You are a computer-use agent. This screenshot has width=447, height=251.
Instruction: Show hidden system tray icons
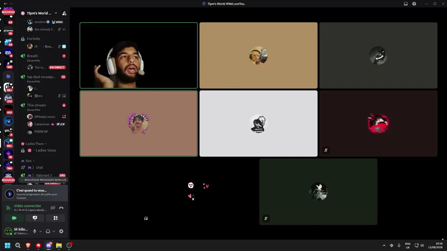point(384,245)
